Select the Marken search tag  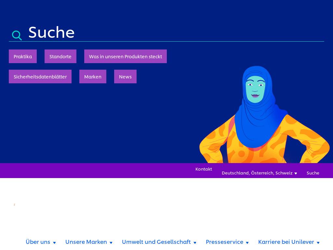(x=93, y=76)
